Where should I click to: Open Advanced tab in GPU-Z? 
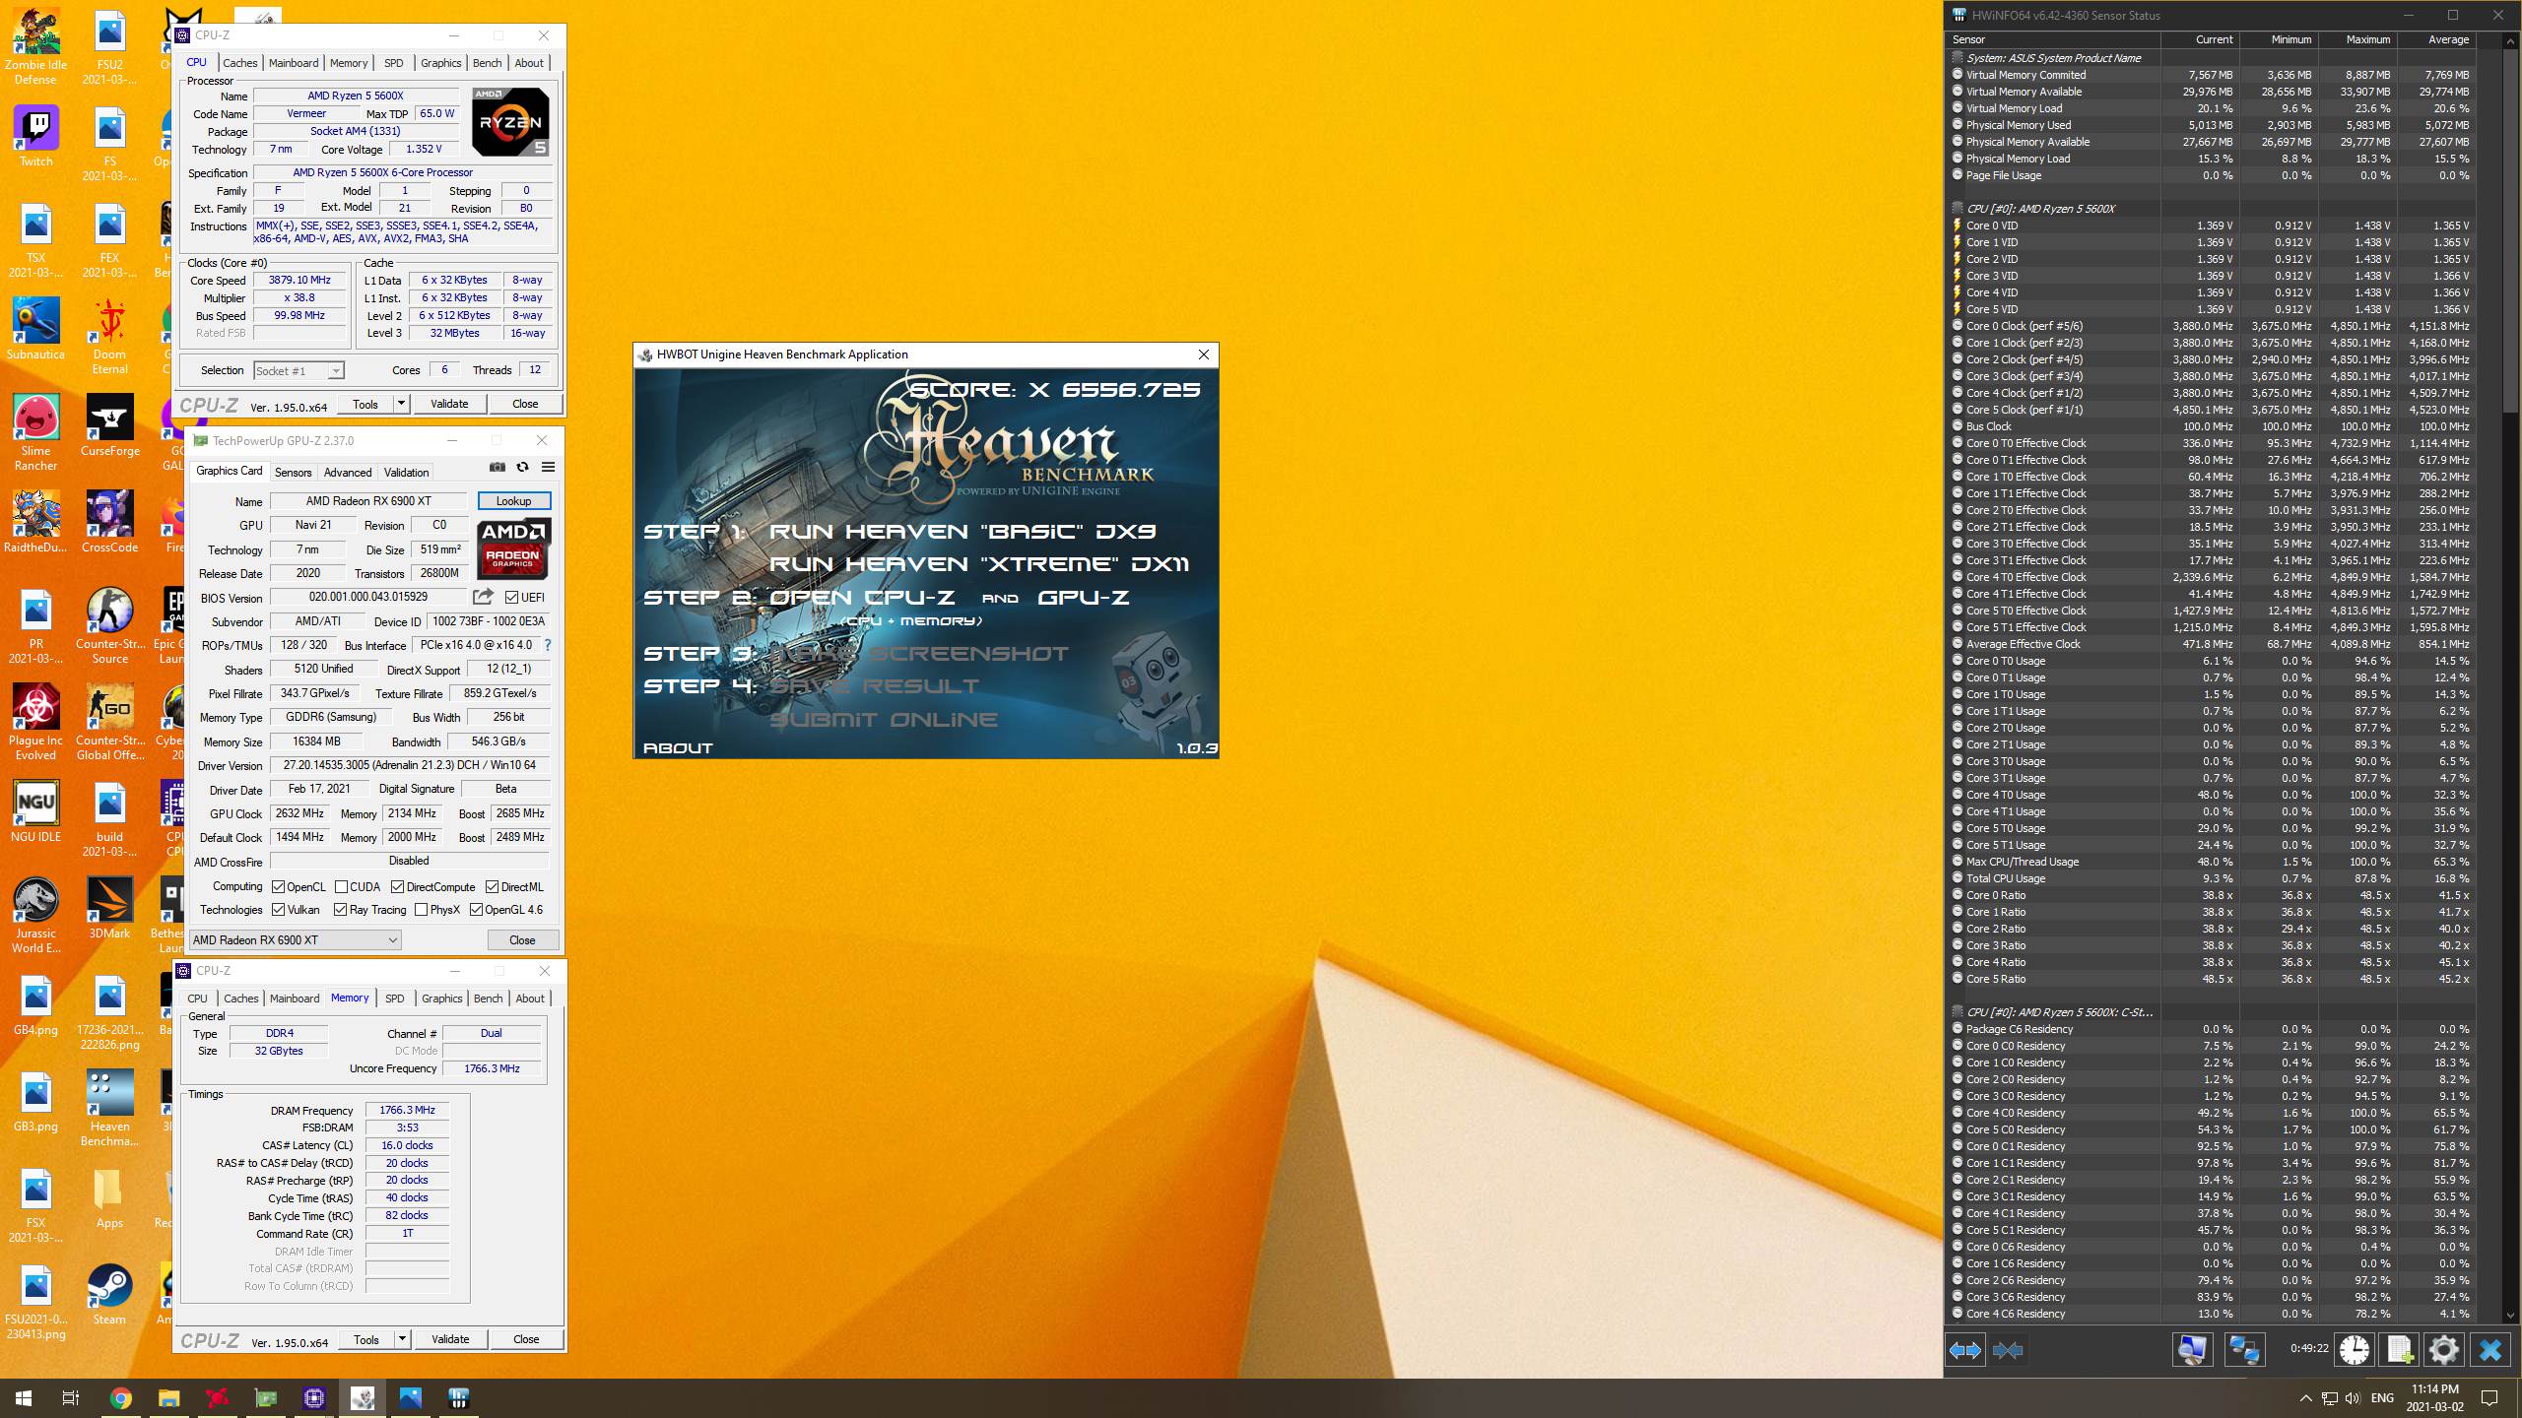tap(348, 473)
